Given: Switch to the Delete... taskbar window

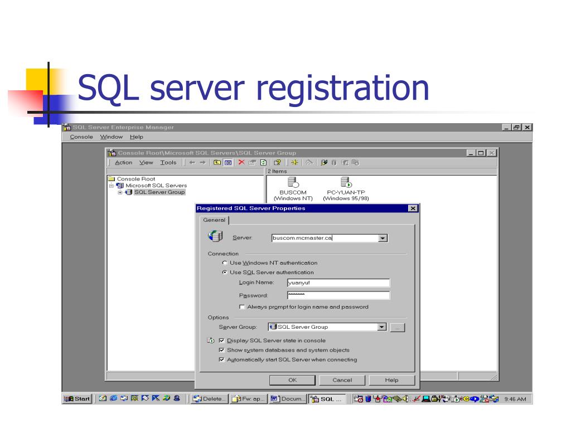Looking at the screenshot, I should 210,399.
